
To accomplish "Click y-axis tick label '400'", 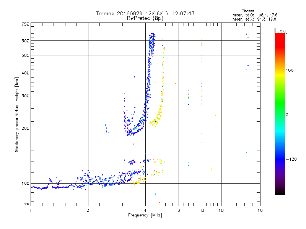I will tap(25, 73).
